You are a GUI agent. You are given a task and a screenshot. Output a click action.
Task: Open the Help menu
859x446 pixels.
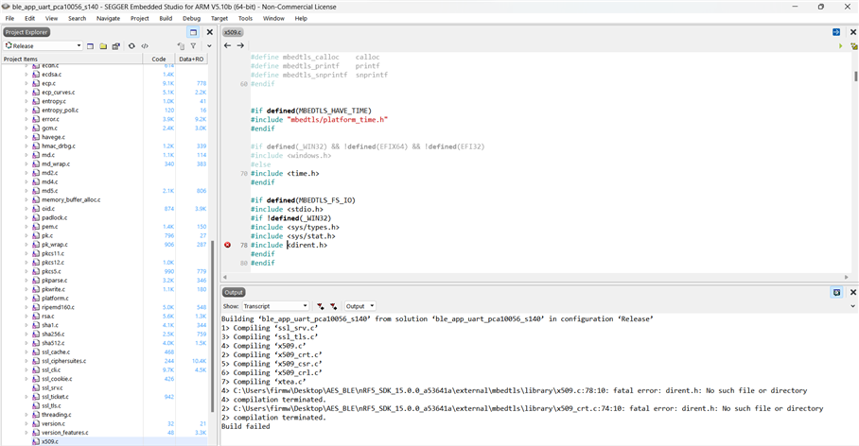tap(301, 18)
